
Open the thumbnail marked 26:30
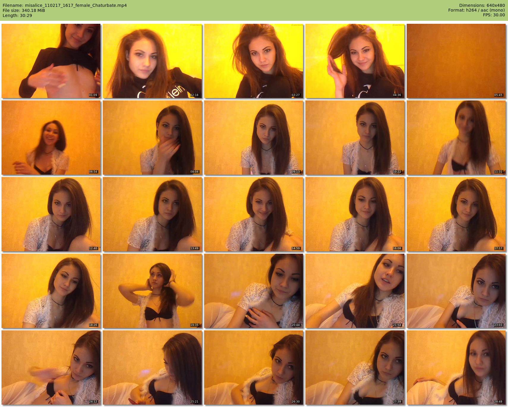[254, 367]
